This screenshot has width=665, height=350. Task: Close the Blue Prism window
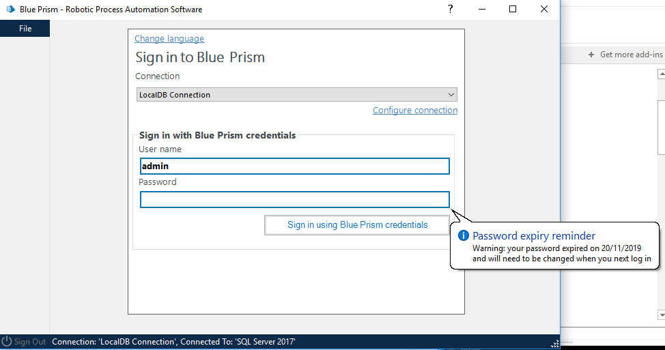(544, 9)
